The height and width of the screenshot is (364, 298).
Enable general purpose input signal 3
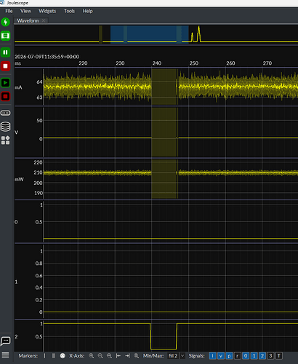(270, 356)
